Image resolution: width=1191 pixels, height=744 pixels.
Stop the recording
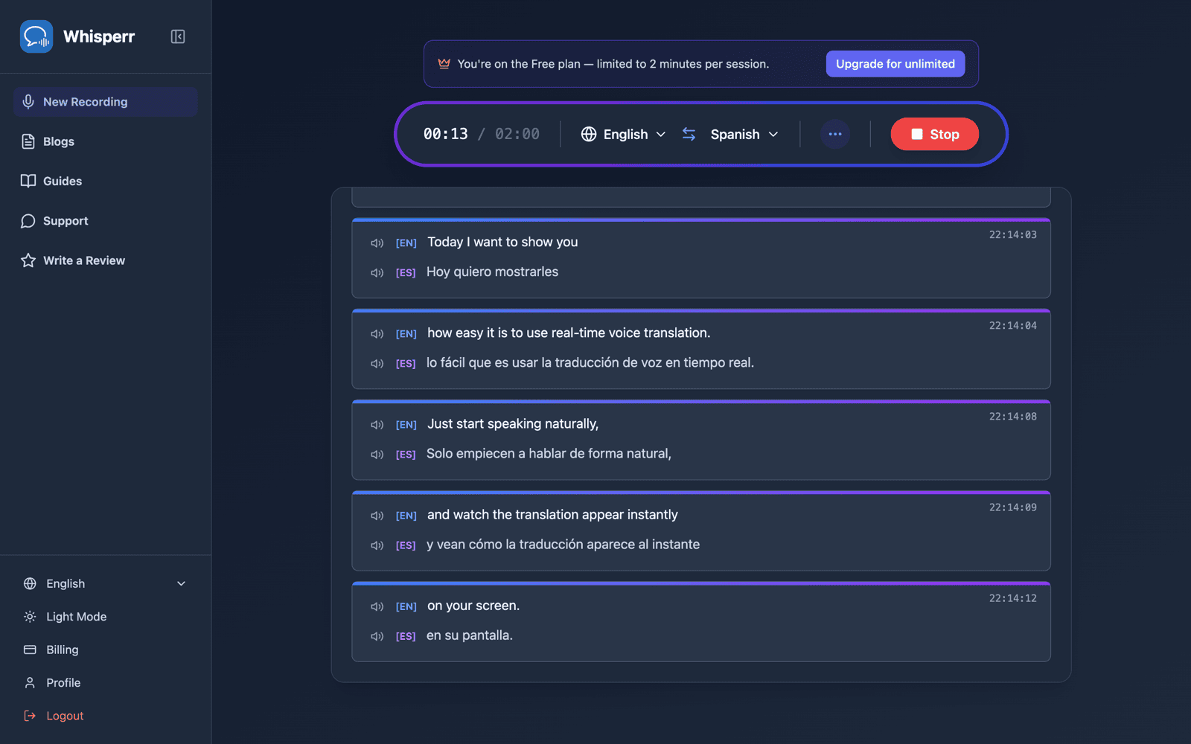tap(935, 134)
